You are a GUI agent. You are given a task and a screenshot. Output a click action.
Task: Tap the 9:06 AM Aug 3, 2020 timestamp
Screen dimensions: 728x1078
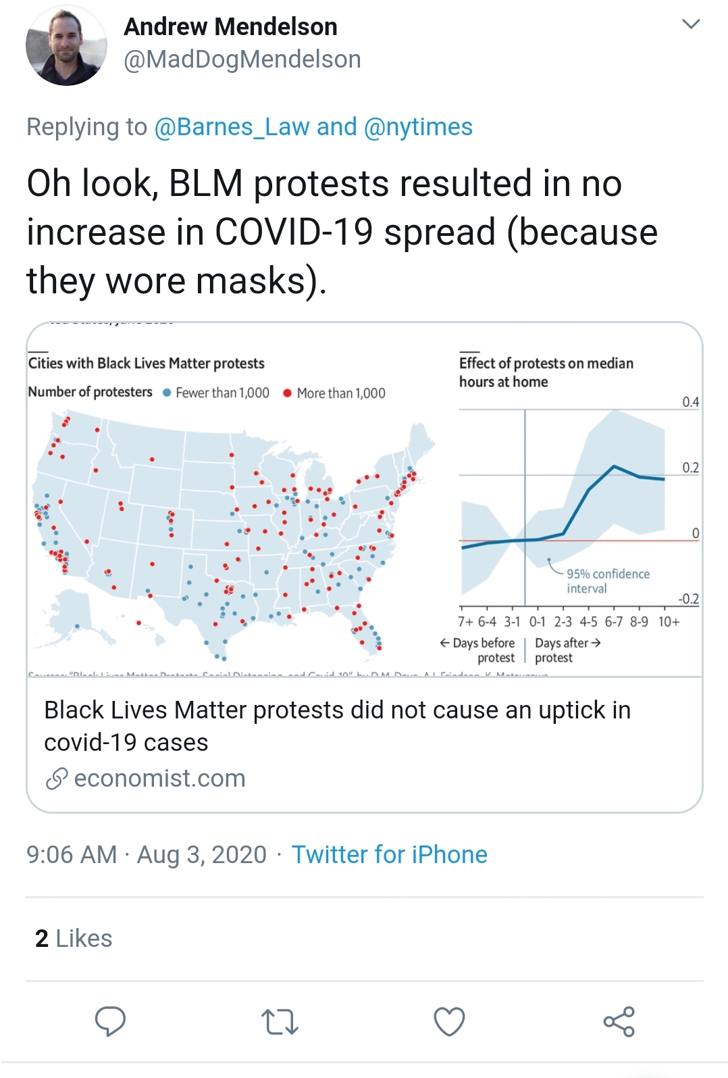coord(147,854)
